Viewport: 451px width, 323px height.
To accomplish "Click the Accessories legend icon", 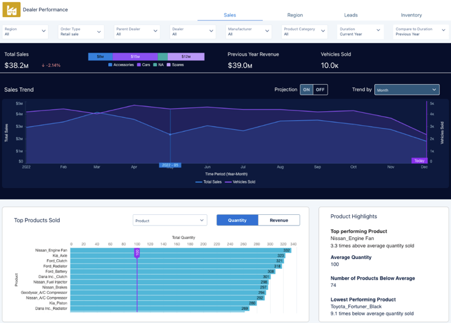I will [x=110, y=65].
